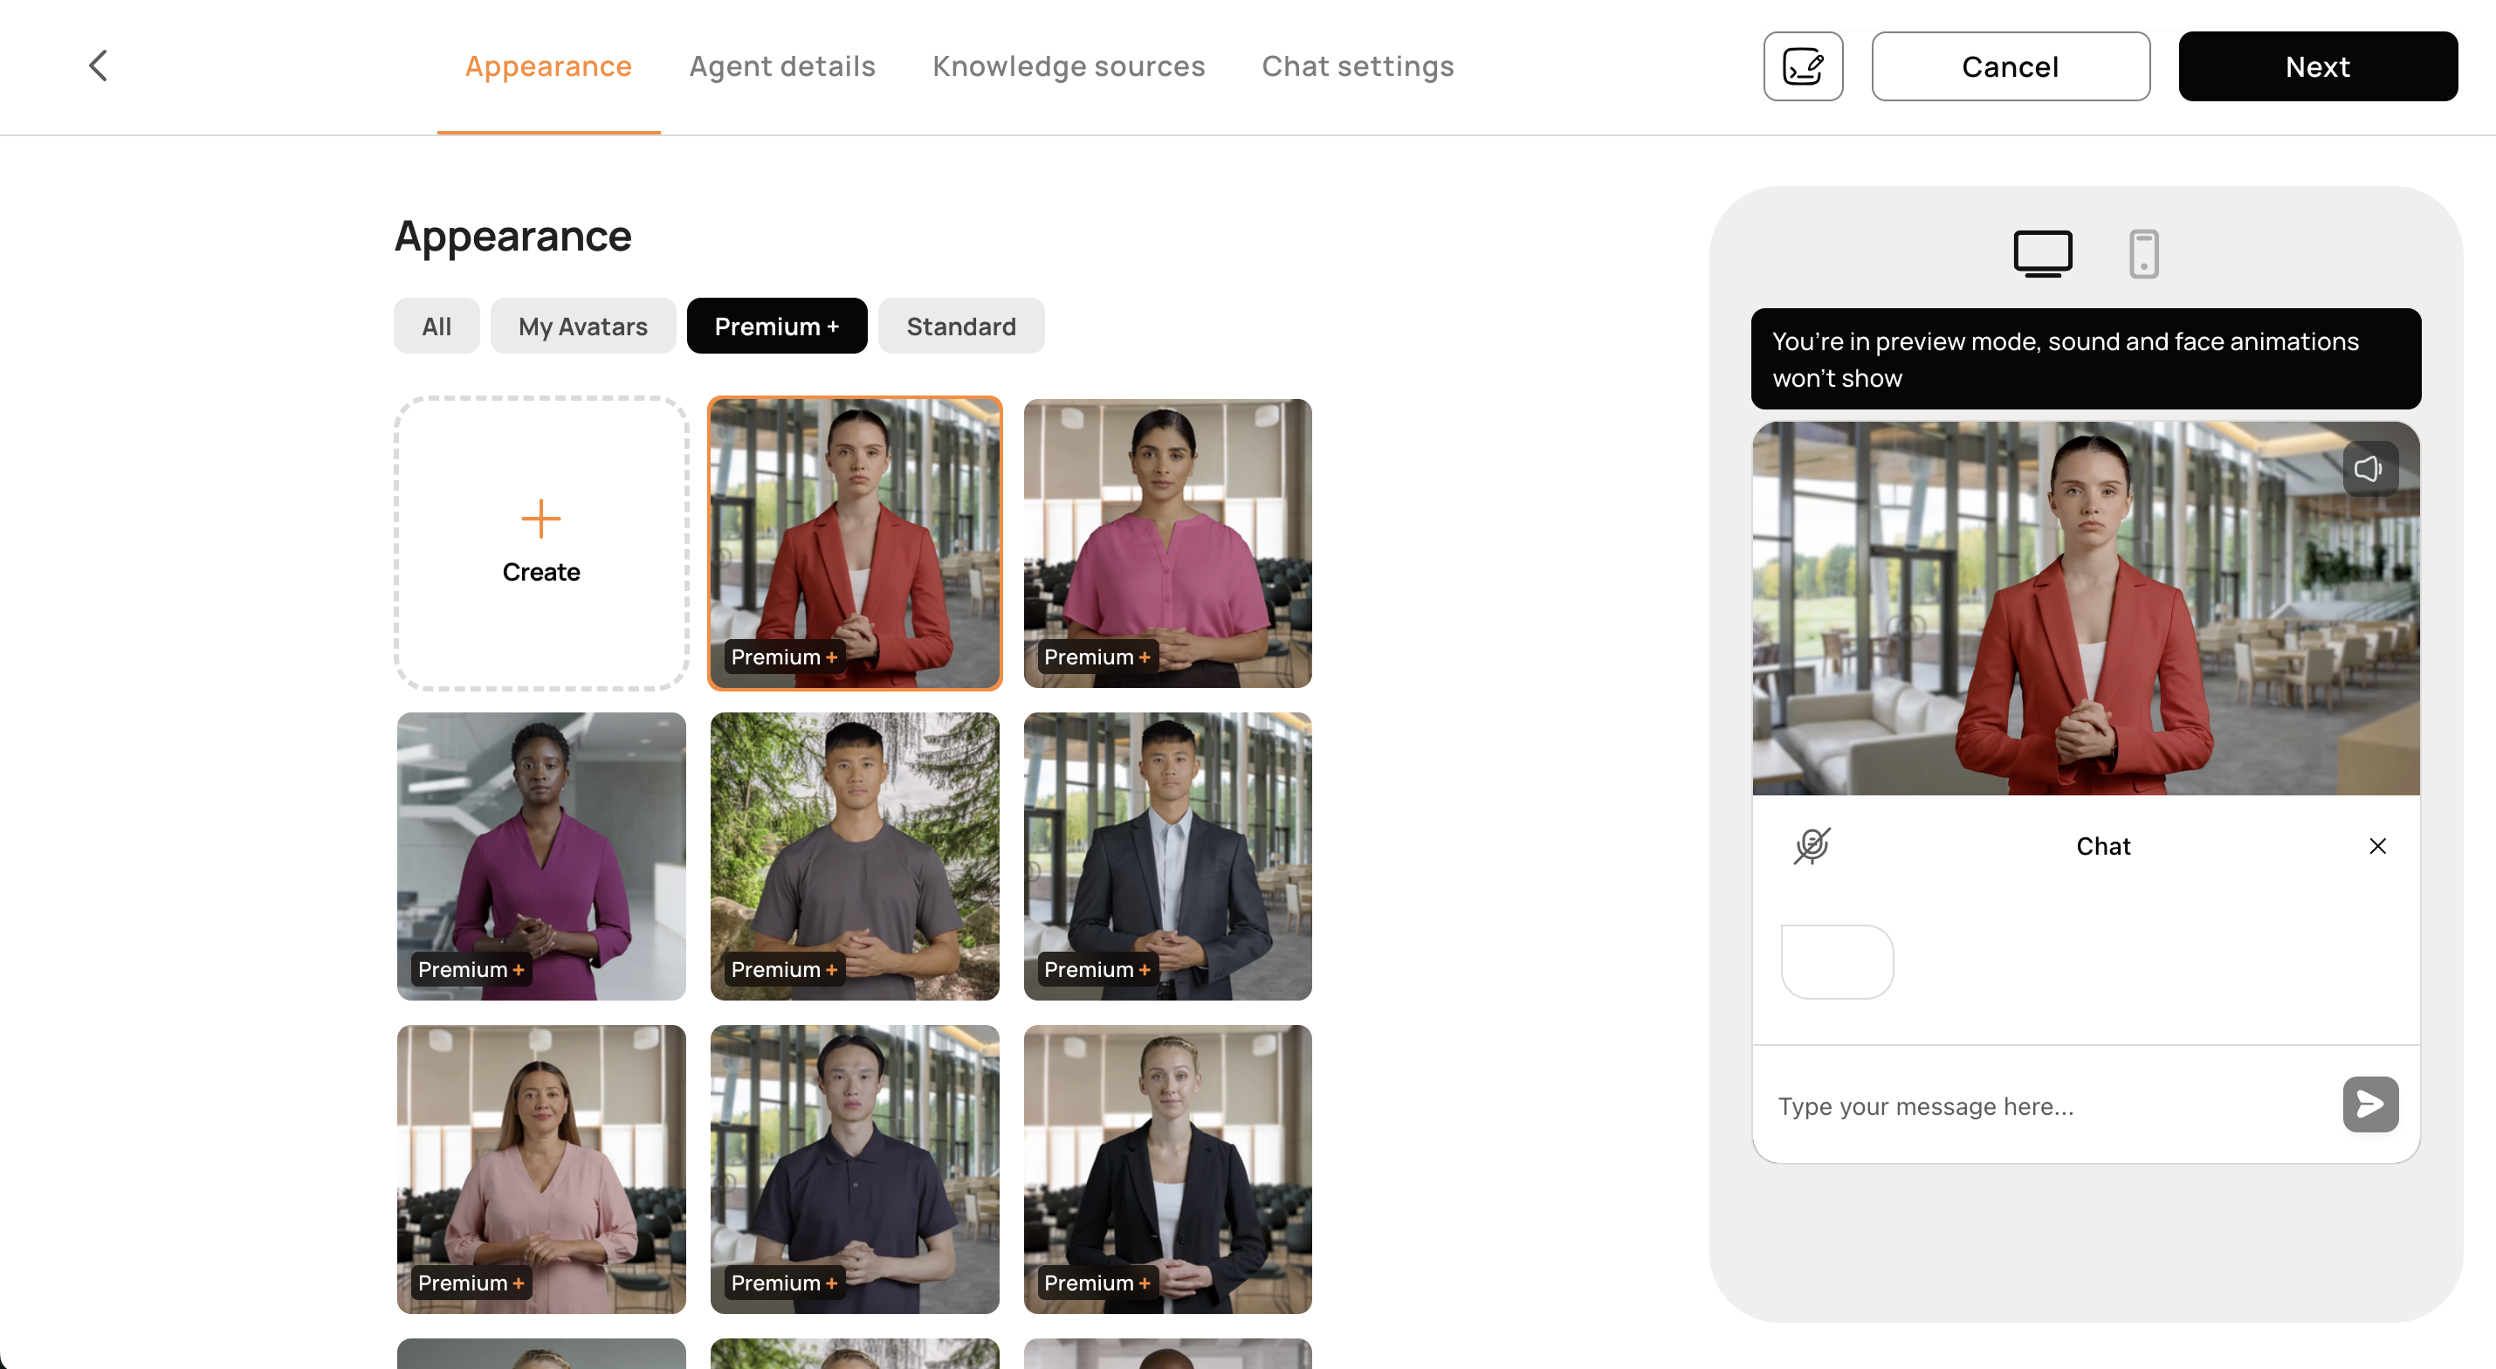Select the woman in pink blouse avatar

[x=1167, y=542]
